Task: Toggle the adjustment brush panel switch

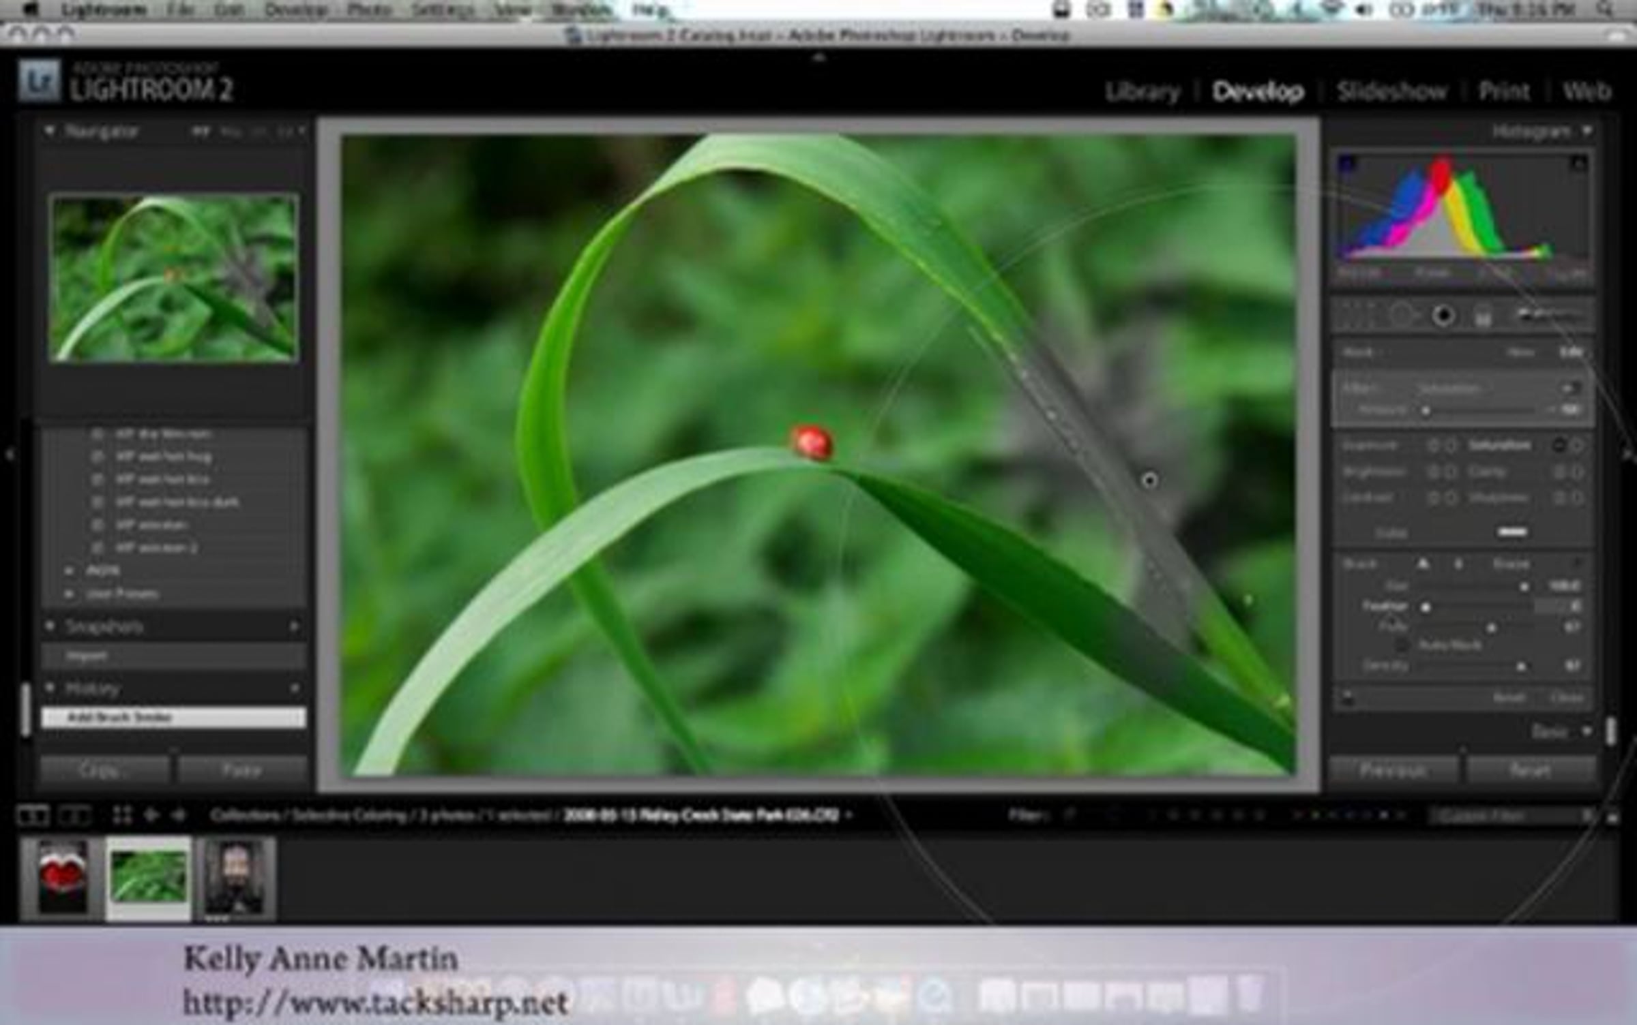Action: [1348, 697]
